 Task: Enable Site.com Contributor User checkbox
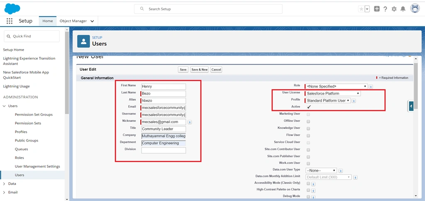click(x=308, y=150)
